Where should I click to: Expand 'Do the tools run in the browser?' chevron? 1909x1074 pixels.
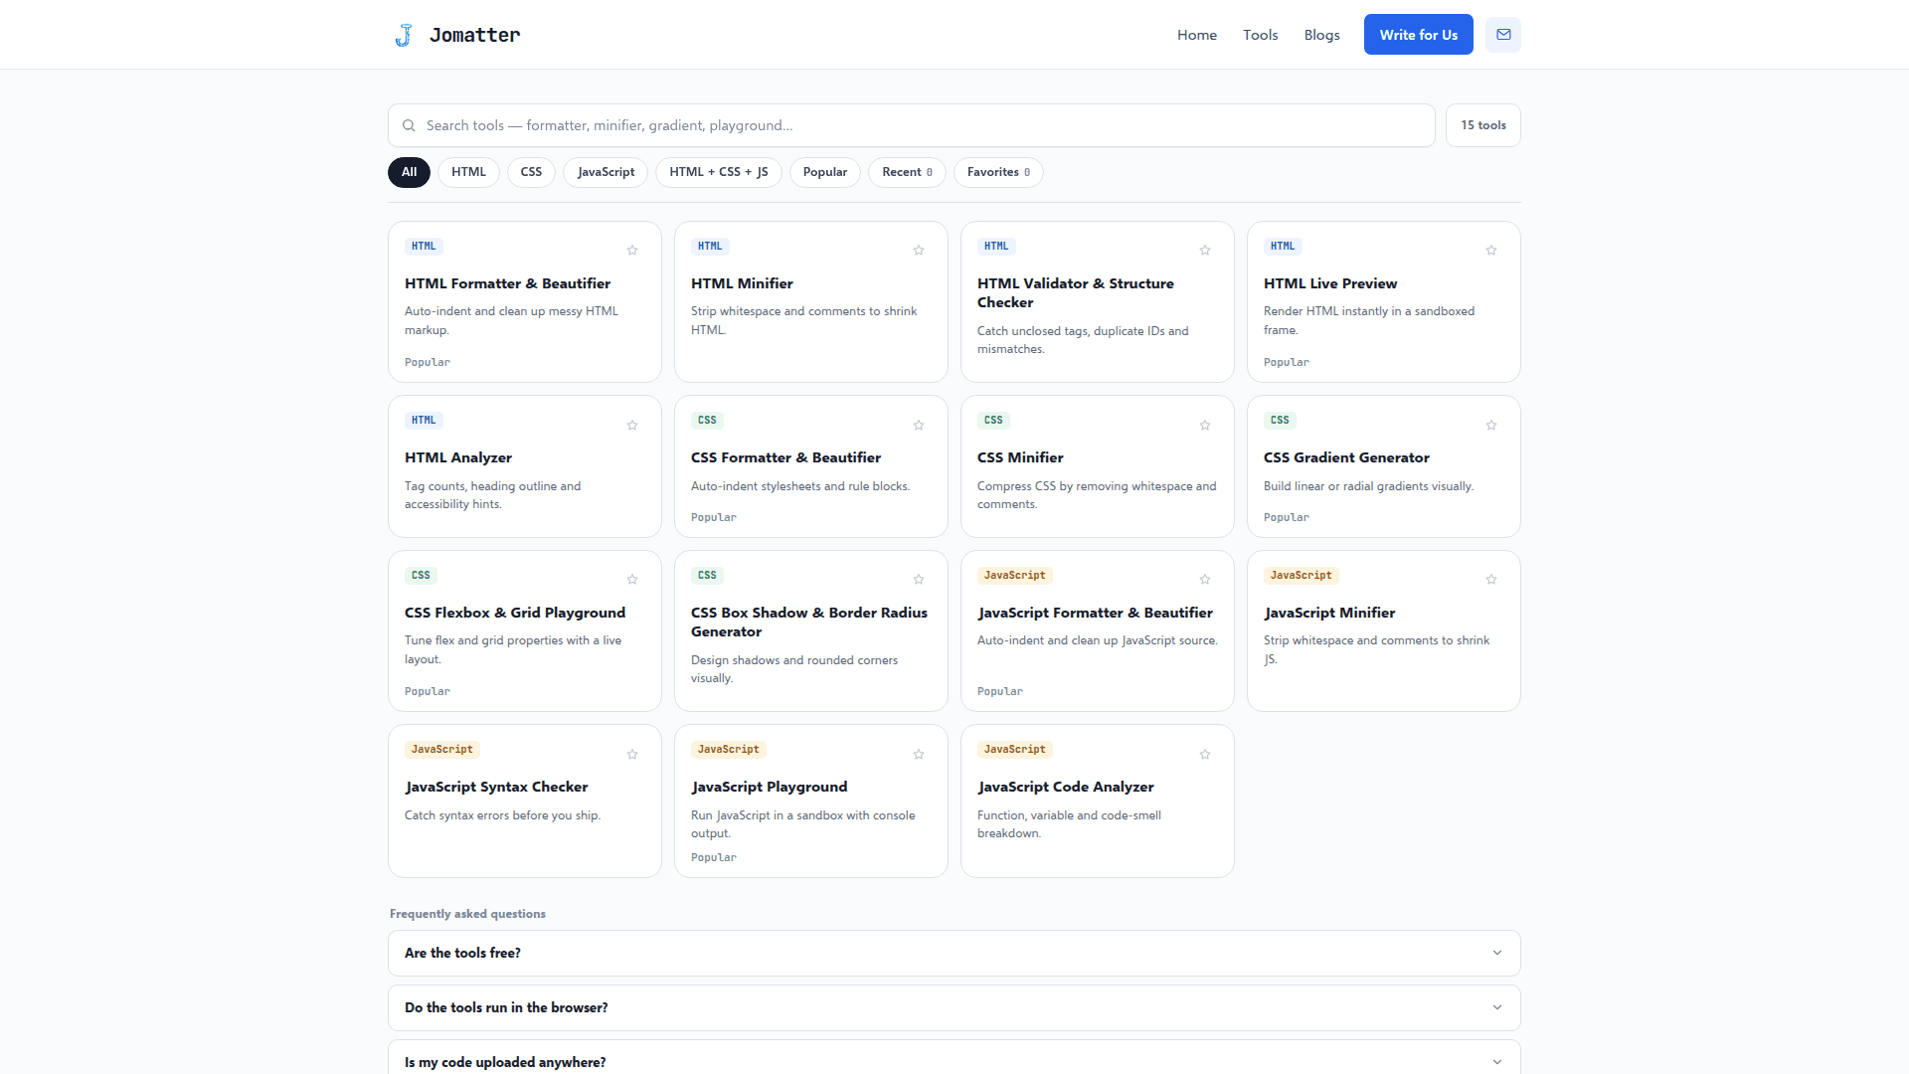1497,1007
